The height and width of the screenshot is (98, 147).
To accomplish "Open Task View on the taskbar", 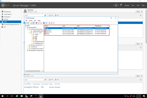I will tap(12, 96).
